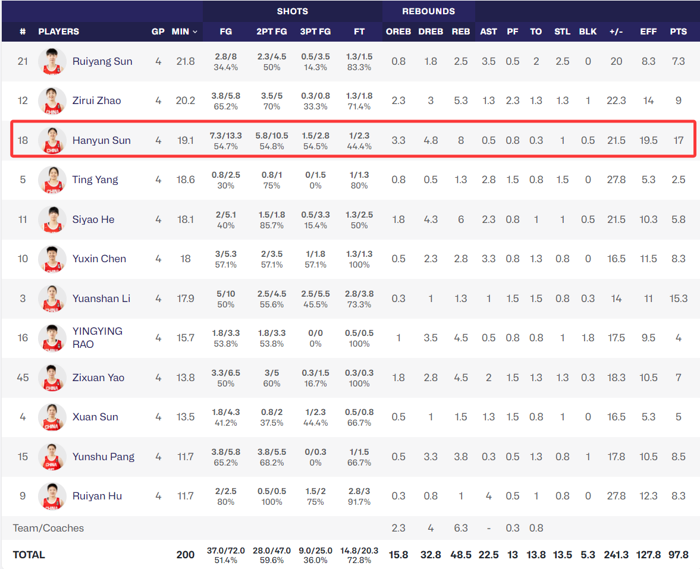This screenshot has width=700, height=569.
Task: Select Ting Yang's profile picture
Action: click(x=52, y=180)
